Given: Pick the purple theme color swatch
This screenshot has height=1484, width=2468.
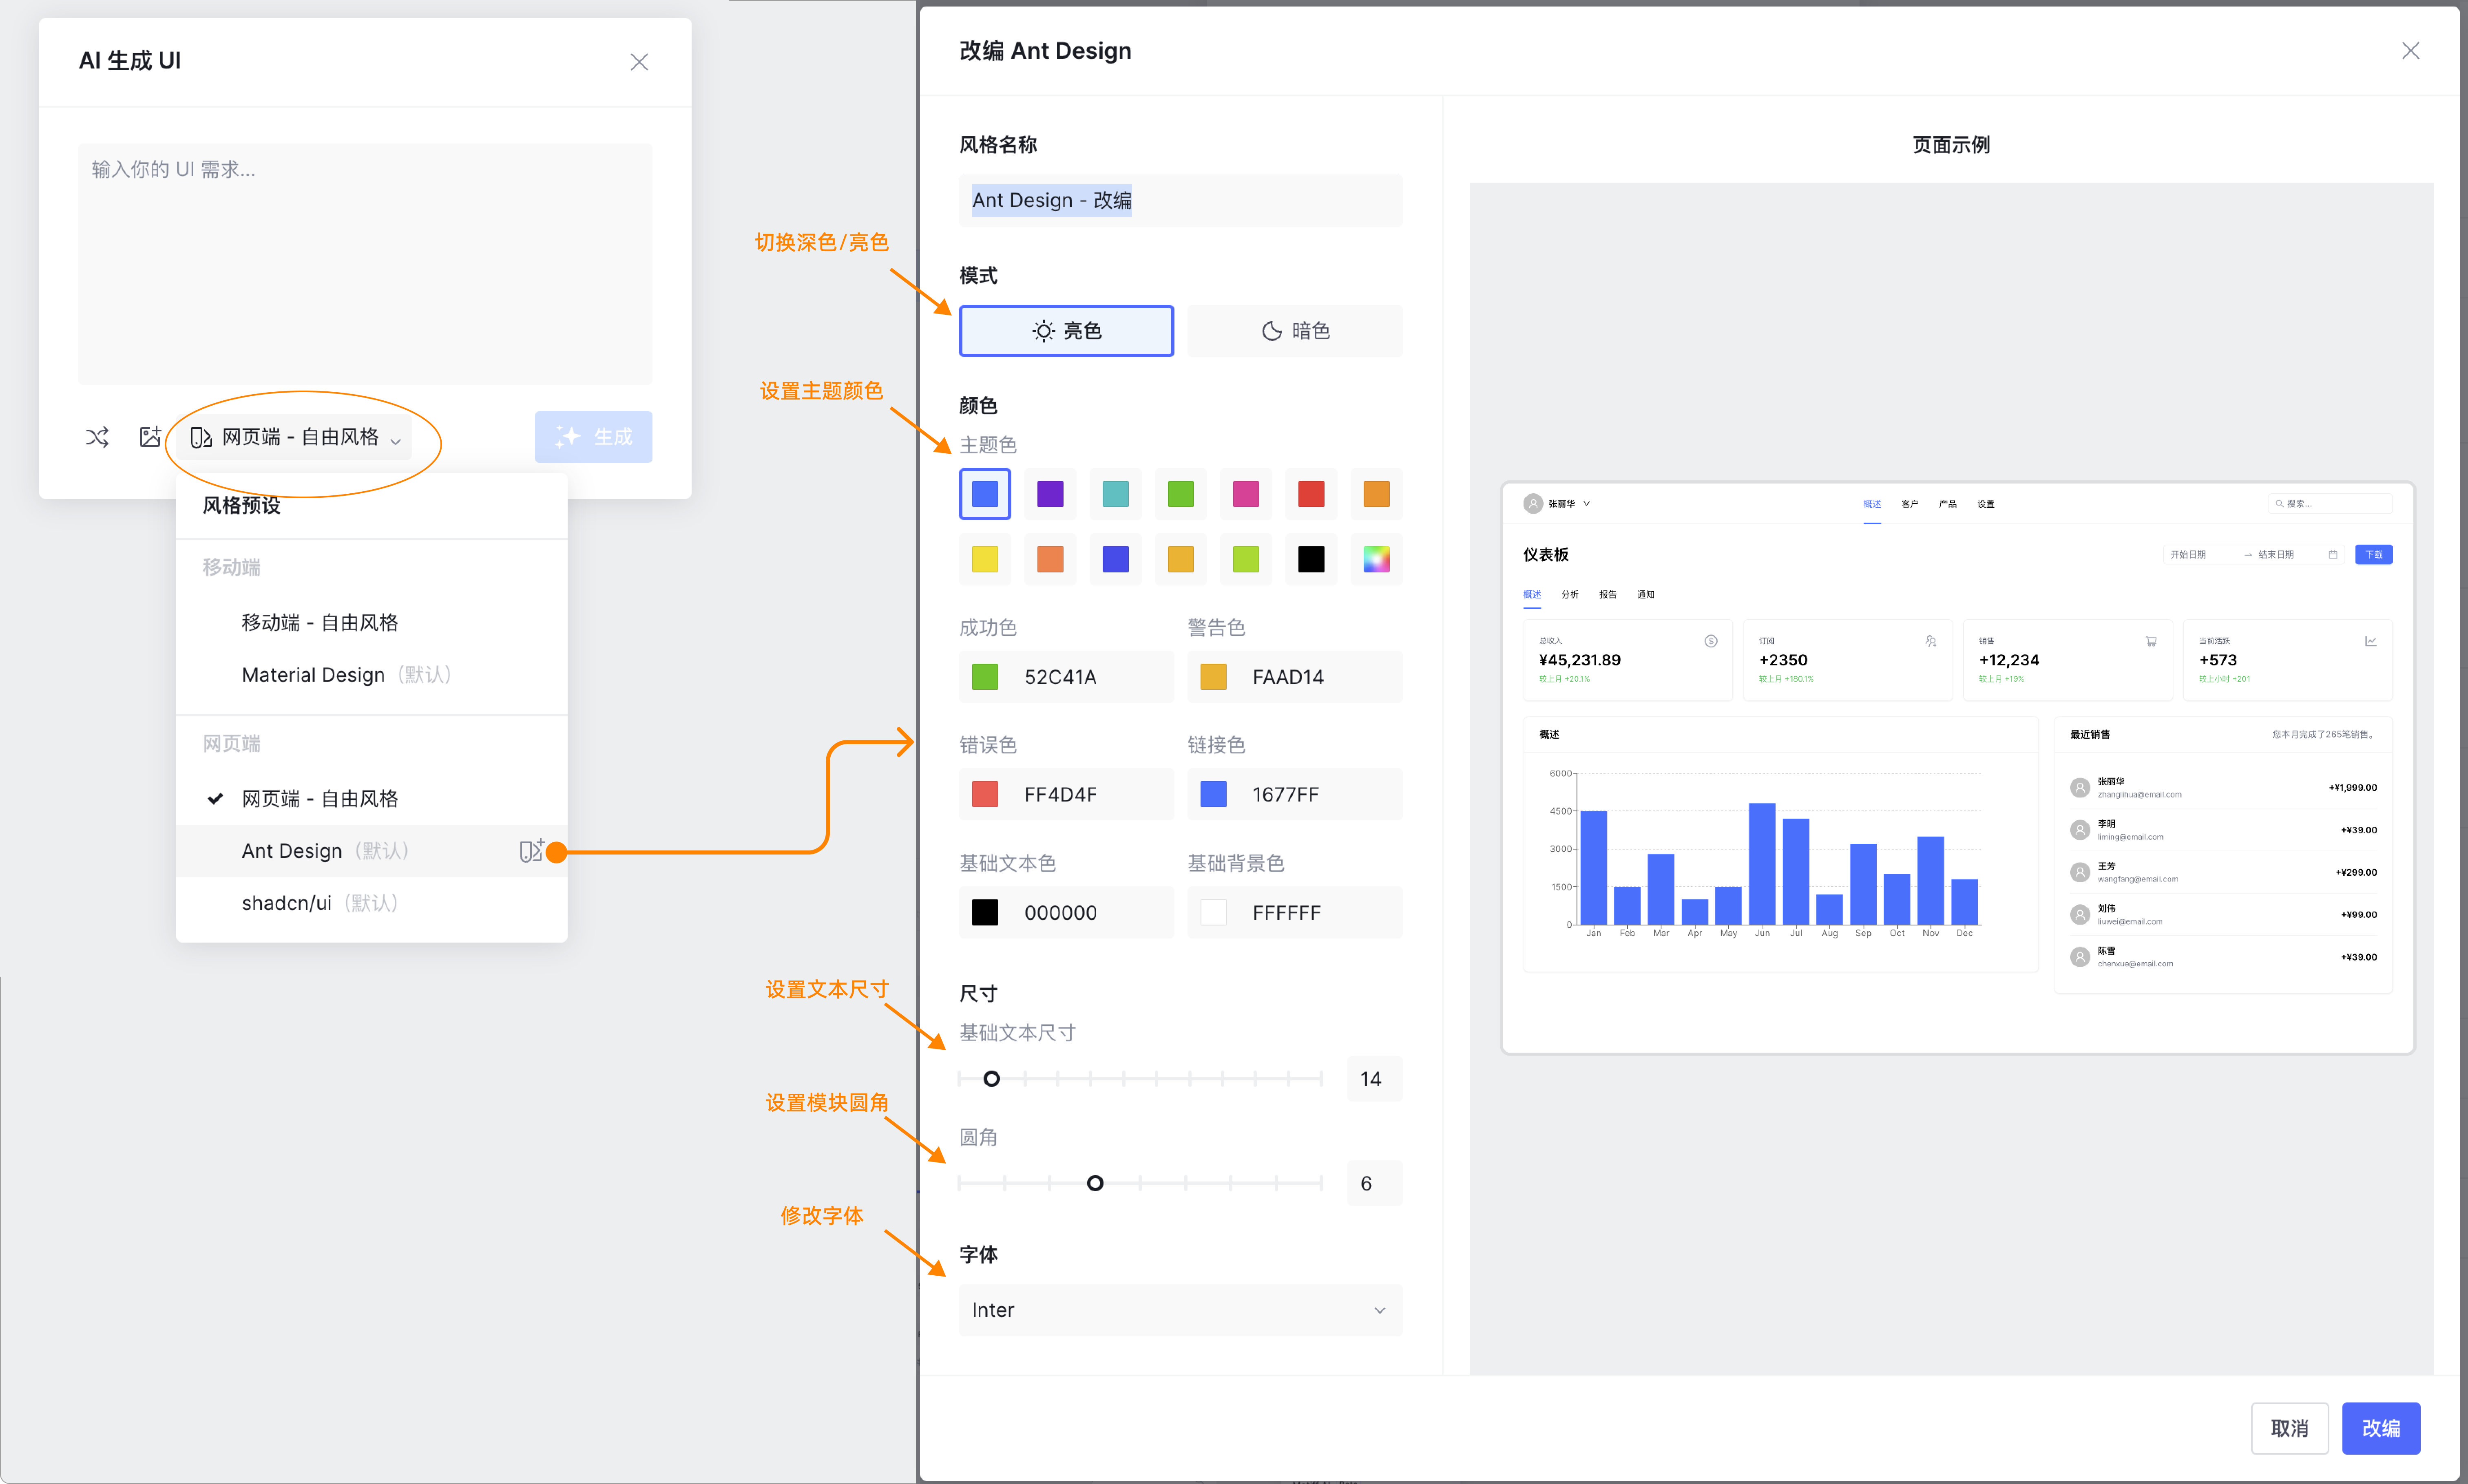Looking at the screenshot, I should (x=1050, y=494).
